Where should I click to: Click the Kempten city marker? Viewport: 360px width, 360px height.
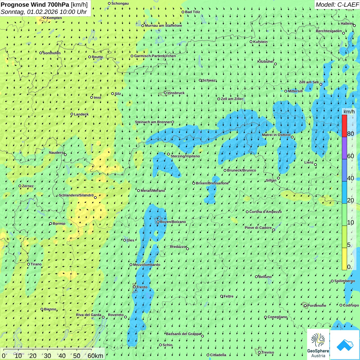(x=44, y=18)
